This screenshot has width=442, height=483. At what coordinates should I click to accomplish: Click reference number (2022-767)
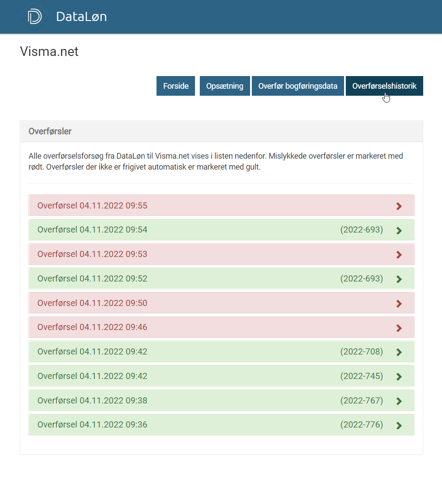pos(361,401)
